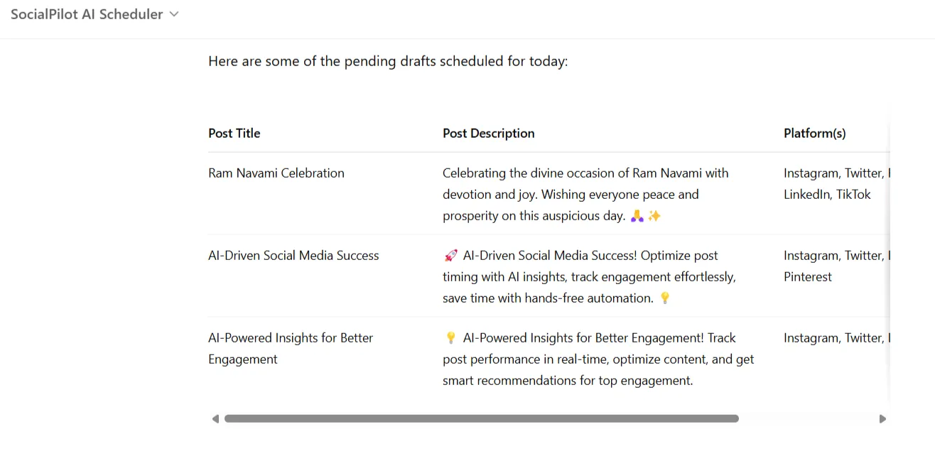Click the AI-Powered Insights for Better Engagement title
Image resolution: width=935 pixels, height=456 pixels.
pos(291,348)
